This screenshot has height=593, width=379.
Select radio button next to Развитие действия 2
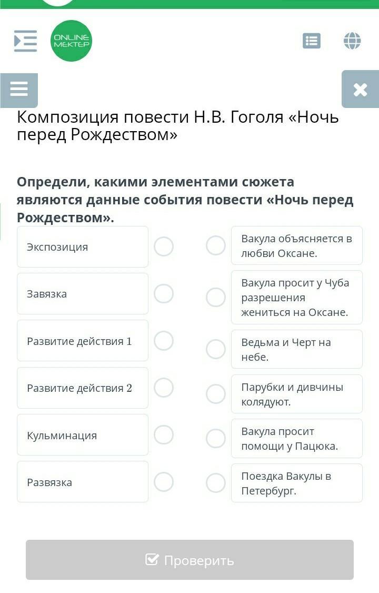pos(164,388)
